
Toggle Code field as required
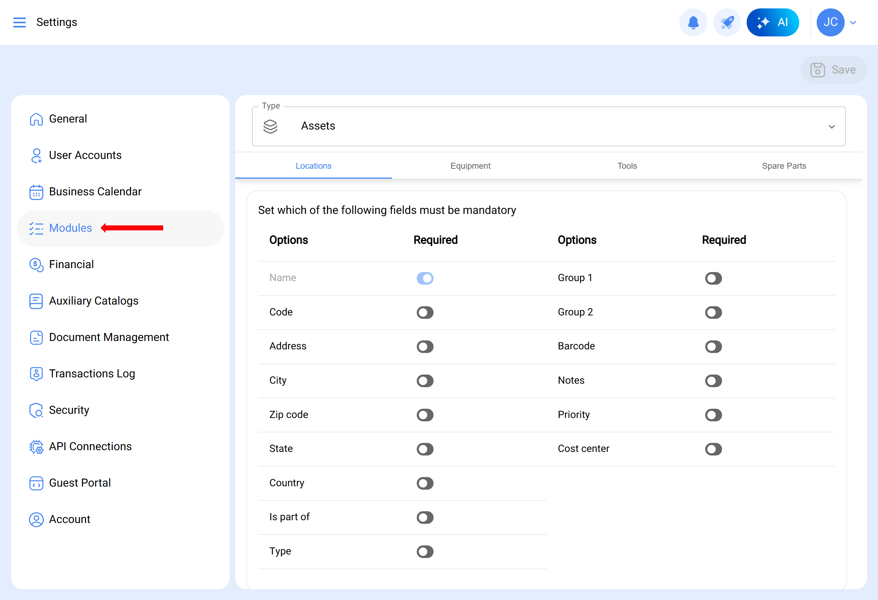click(425, 313)
